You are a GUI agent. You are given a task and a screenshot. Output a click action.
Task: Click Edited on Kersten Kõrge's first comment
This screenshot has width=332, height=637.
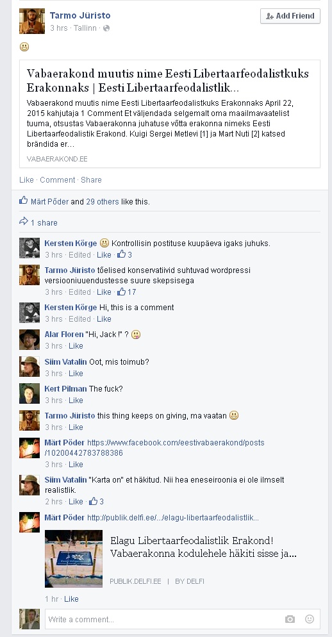pos(79,254)
